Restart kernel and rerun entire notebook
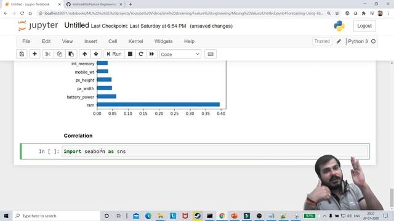This screenshot has width=394, height=221. (152, 54)
